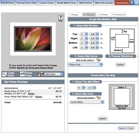
Task: Open the Top border whole-inches dropdown
Action: [x=84, y=34]
